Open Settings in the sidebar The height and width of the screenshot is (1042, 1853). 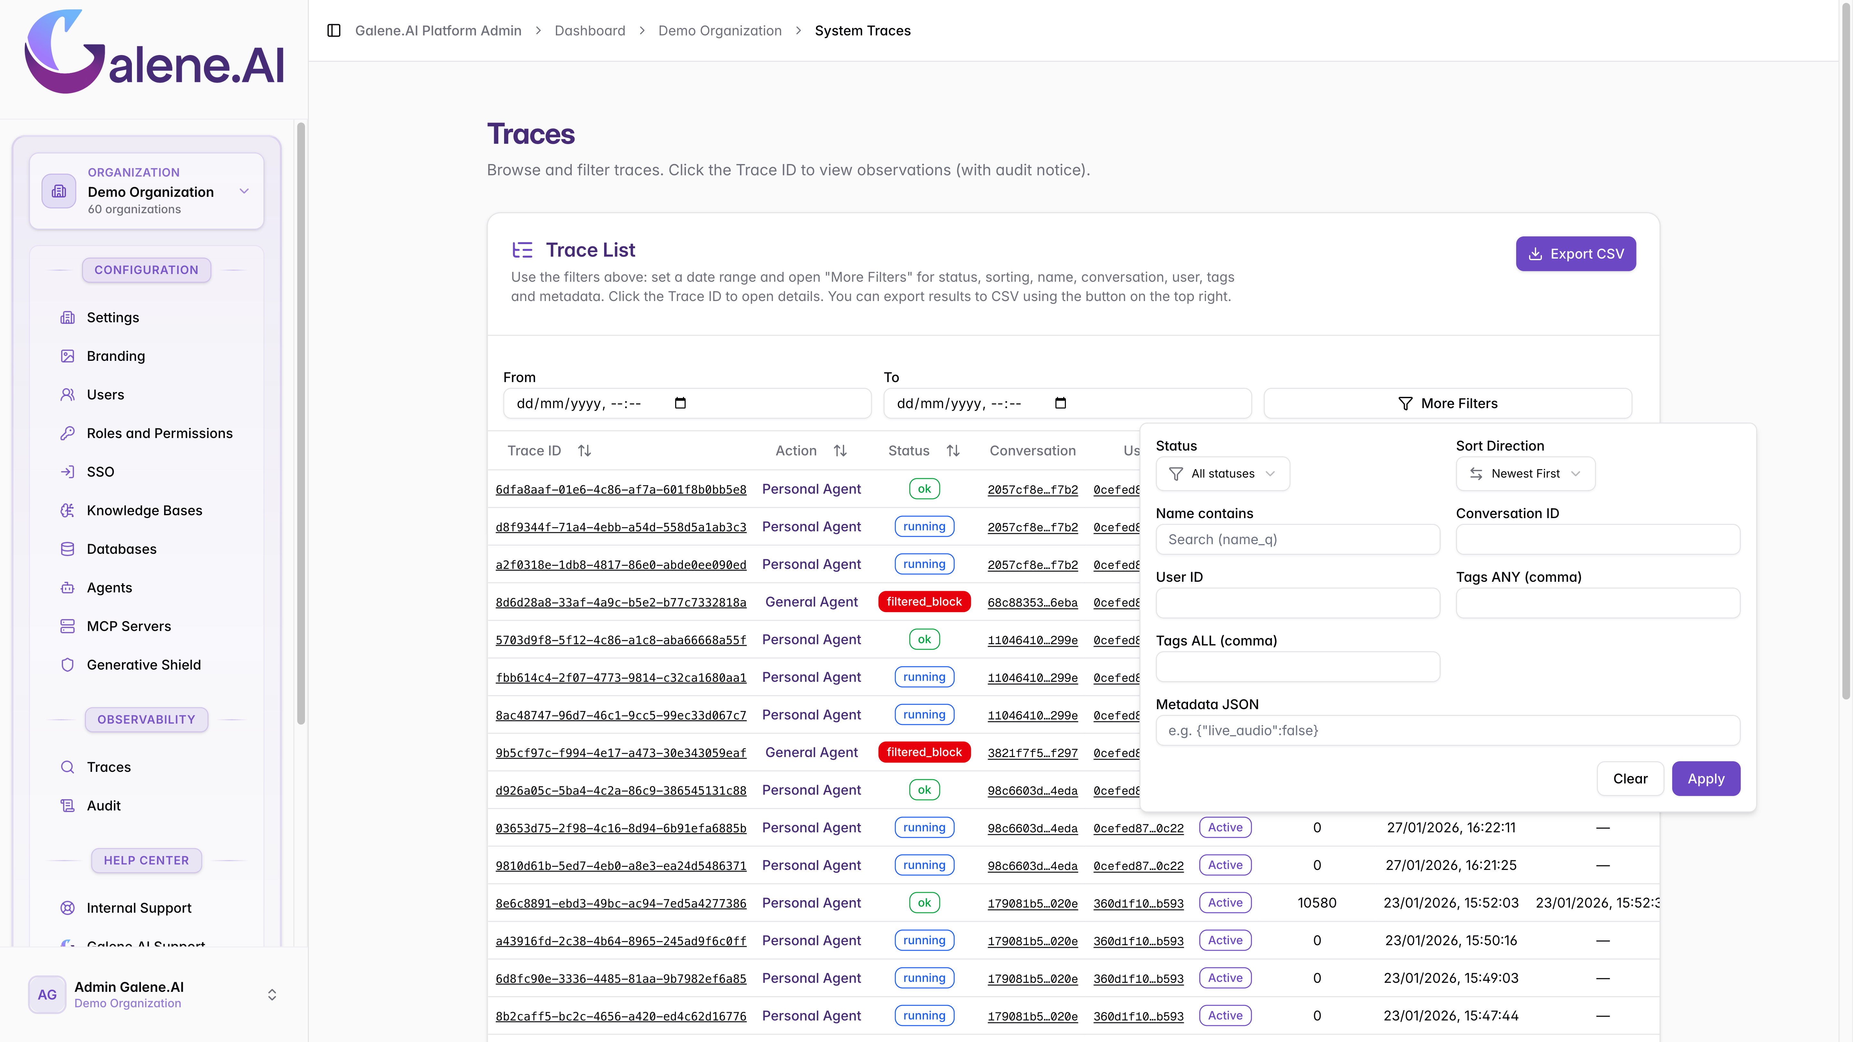tap(113, 317)
